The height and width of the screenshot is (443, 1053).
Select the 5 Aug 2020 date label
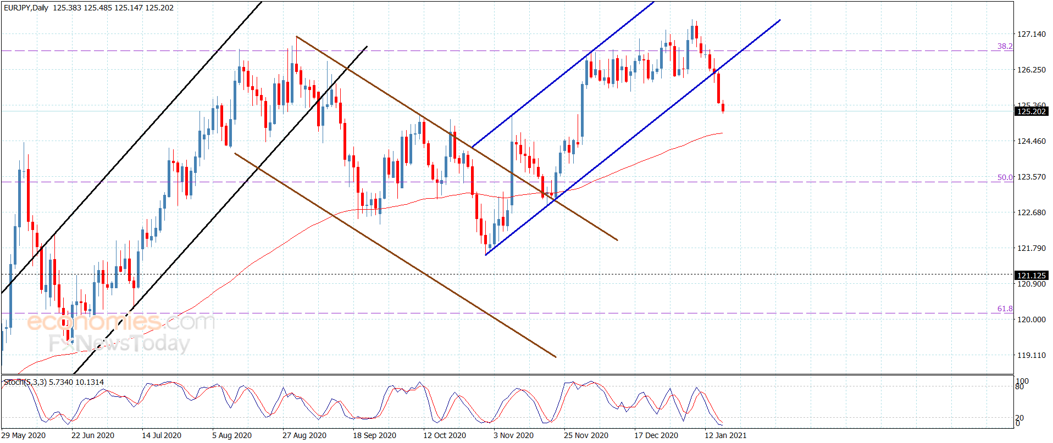pyautogui.click(x=232, y=435)
